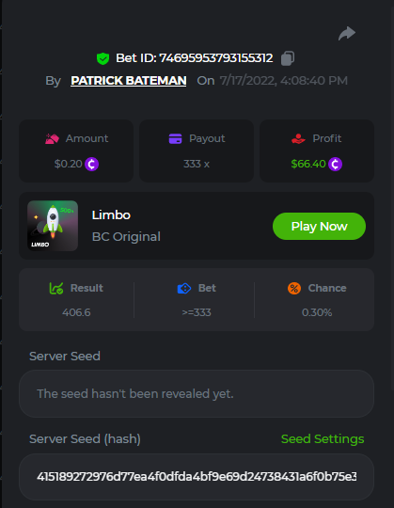Click the unrevealed Server Seed field
This screenshot has width=394, height=508.
(x=197, y=393)
